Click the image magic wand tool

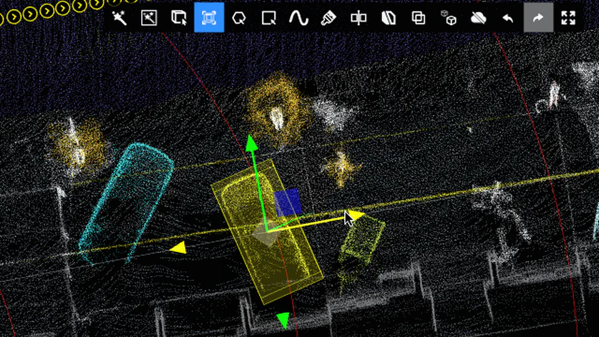tap(149, 17)
